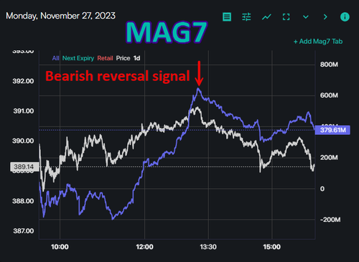Click the + Add Mag7 Tab link
The image size is (359, 262).
(318, 42)
